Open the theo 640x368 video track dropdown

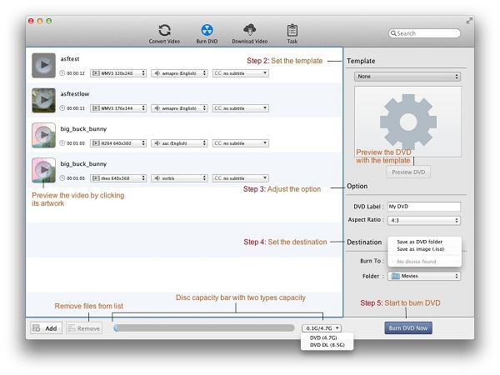pyautogui.click(x=118, y=178)
